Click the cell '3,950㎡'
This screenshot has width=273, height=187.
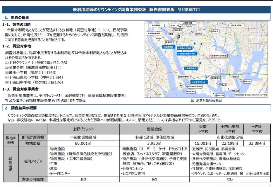click(x=154, y=143)
